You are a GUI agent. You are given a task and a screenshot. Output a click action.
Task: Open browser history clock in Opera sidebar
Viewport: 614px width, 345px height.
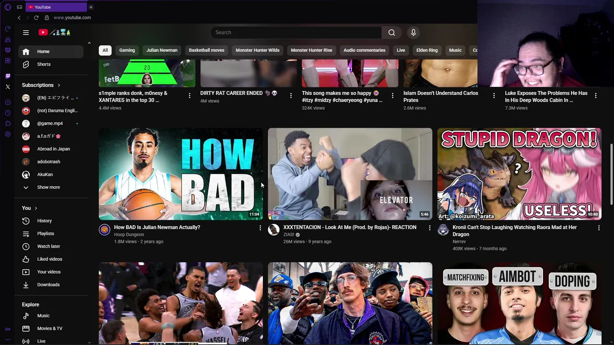[x=8, y=113]
